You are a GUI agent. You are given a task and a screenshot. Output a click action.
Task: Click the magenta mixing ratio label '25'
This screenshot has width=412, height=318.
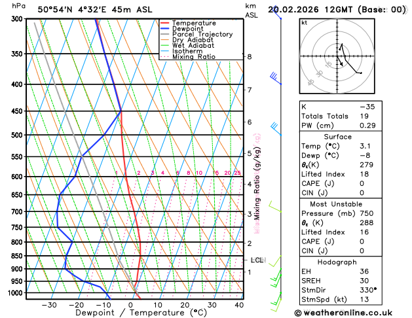238,173
